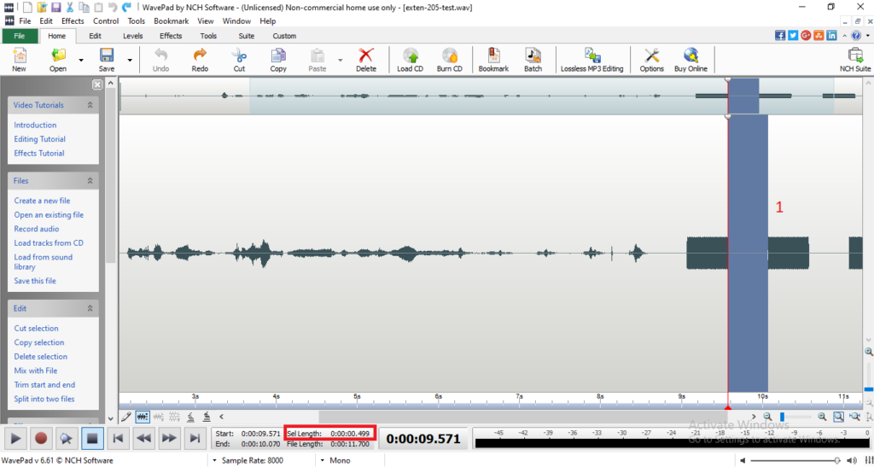Add a bookmark using the Bookmark icon
Image resolution: width=874 pixels, height=467 pixels.
point(493,60)
